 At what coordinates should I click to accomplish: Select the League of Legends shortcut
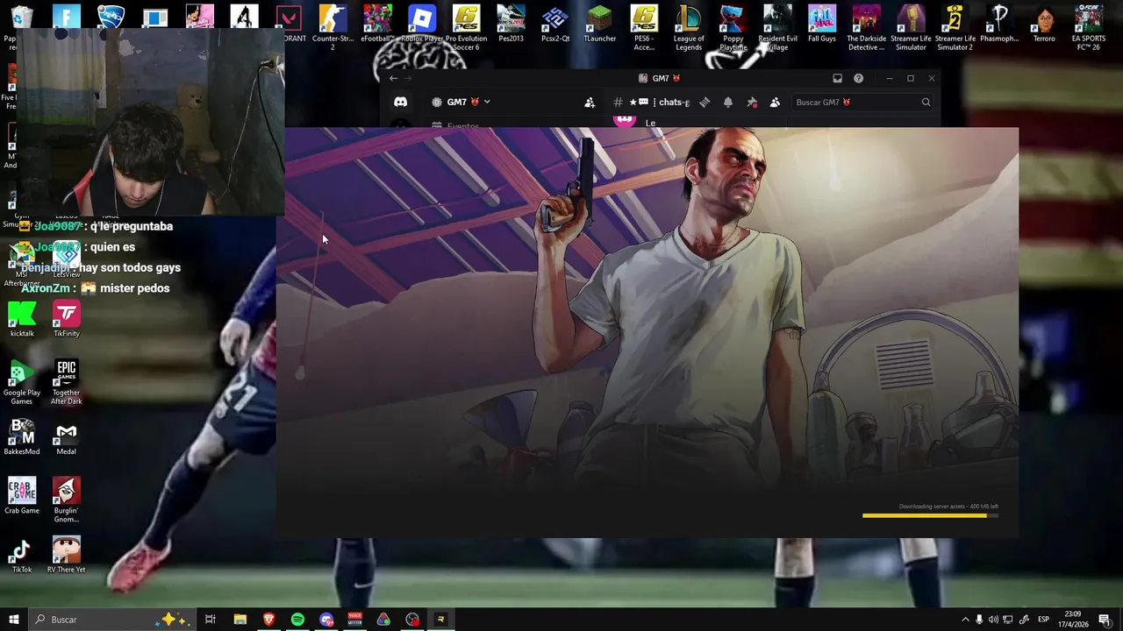tap(689, 26)
